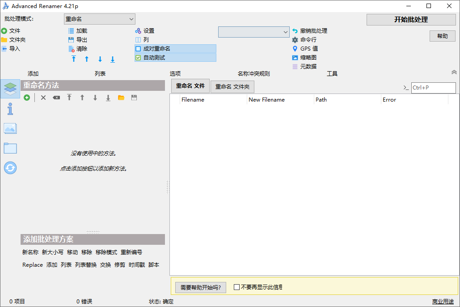Add 交换 method

(106, 264)
